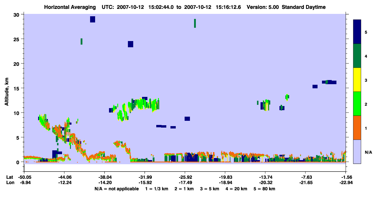
Task: Click latitude value '-19.83'
Action: click(x=225, y=177)
